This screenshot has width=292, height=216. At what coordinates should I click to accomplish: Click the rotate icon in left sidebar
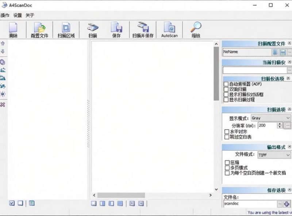[3, 62]
